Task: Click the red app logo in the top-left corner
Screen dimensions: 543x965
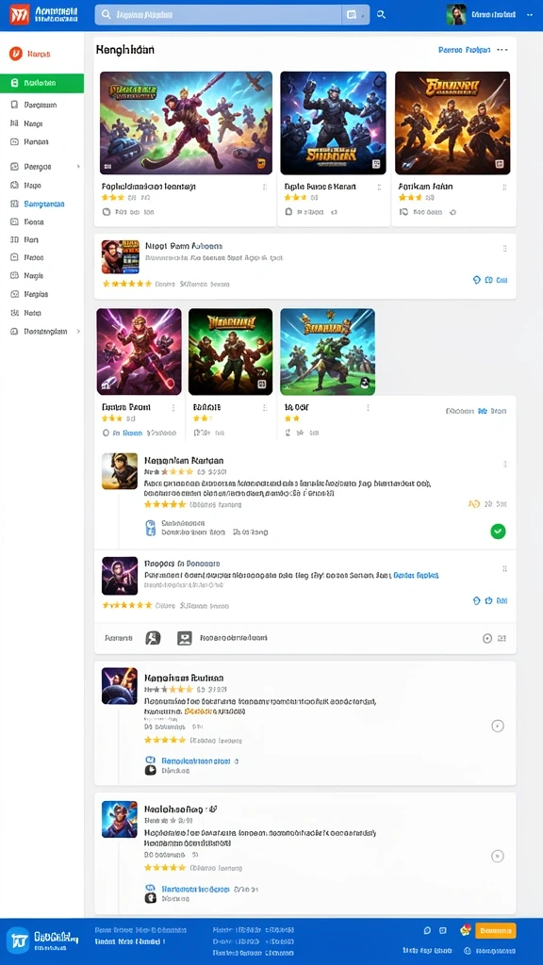Action: pos(19,14)
